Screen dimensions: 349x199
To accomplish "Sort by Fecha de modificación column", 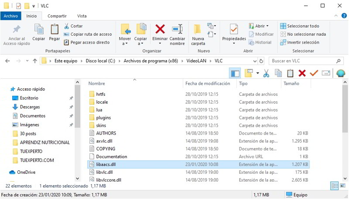I will pos(208,84).
